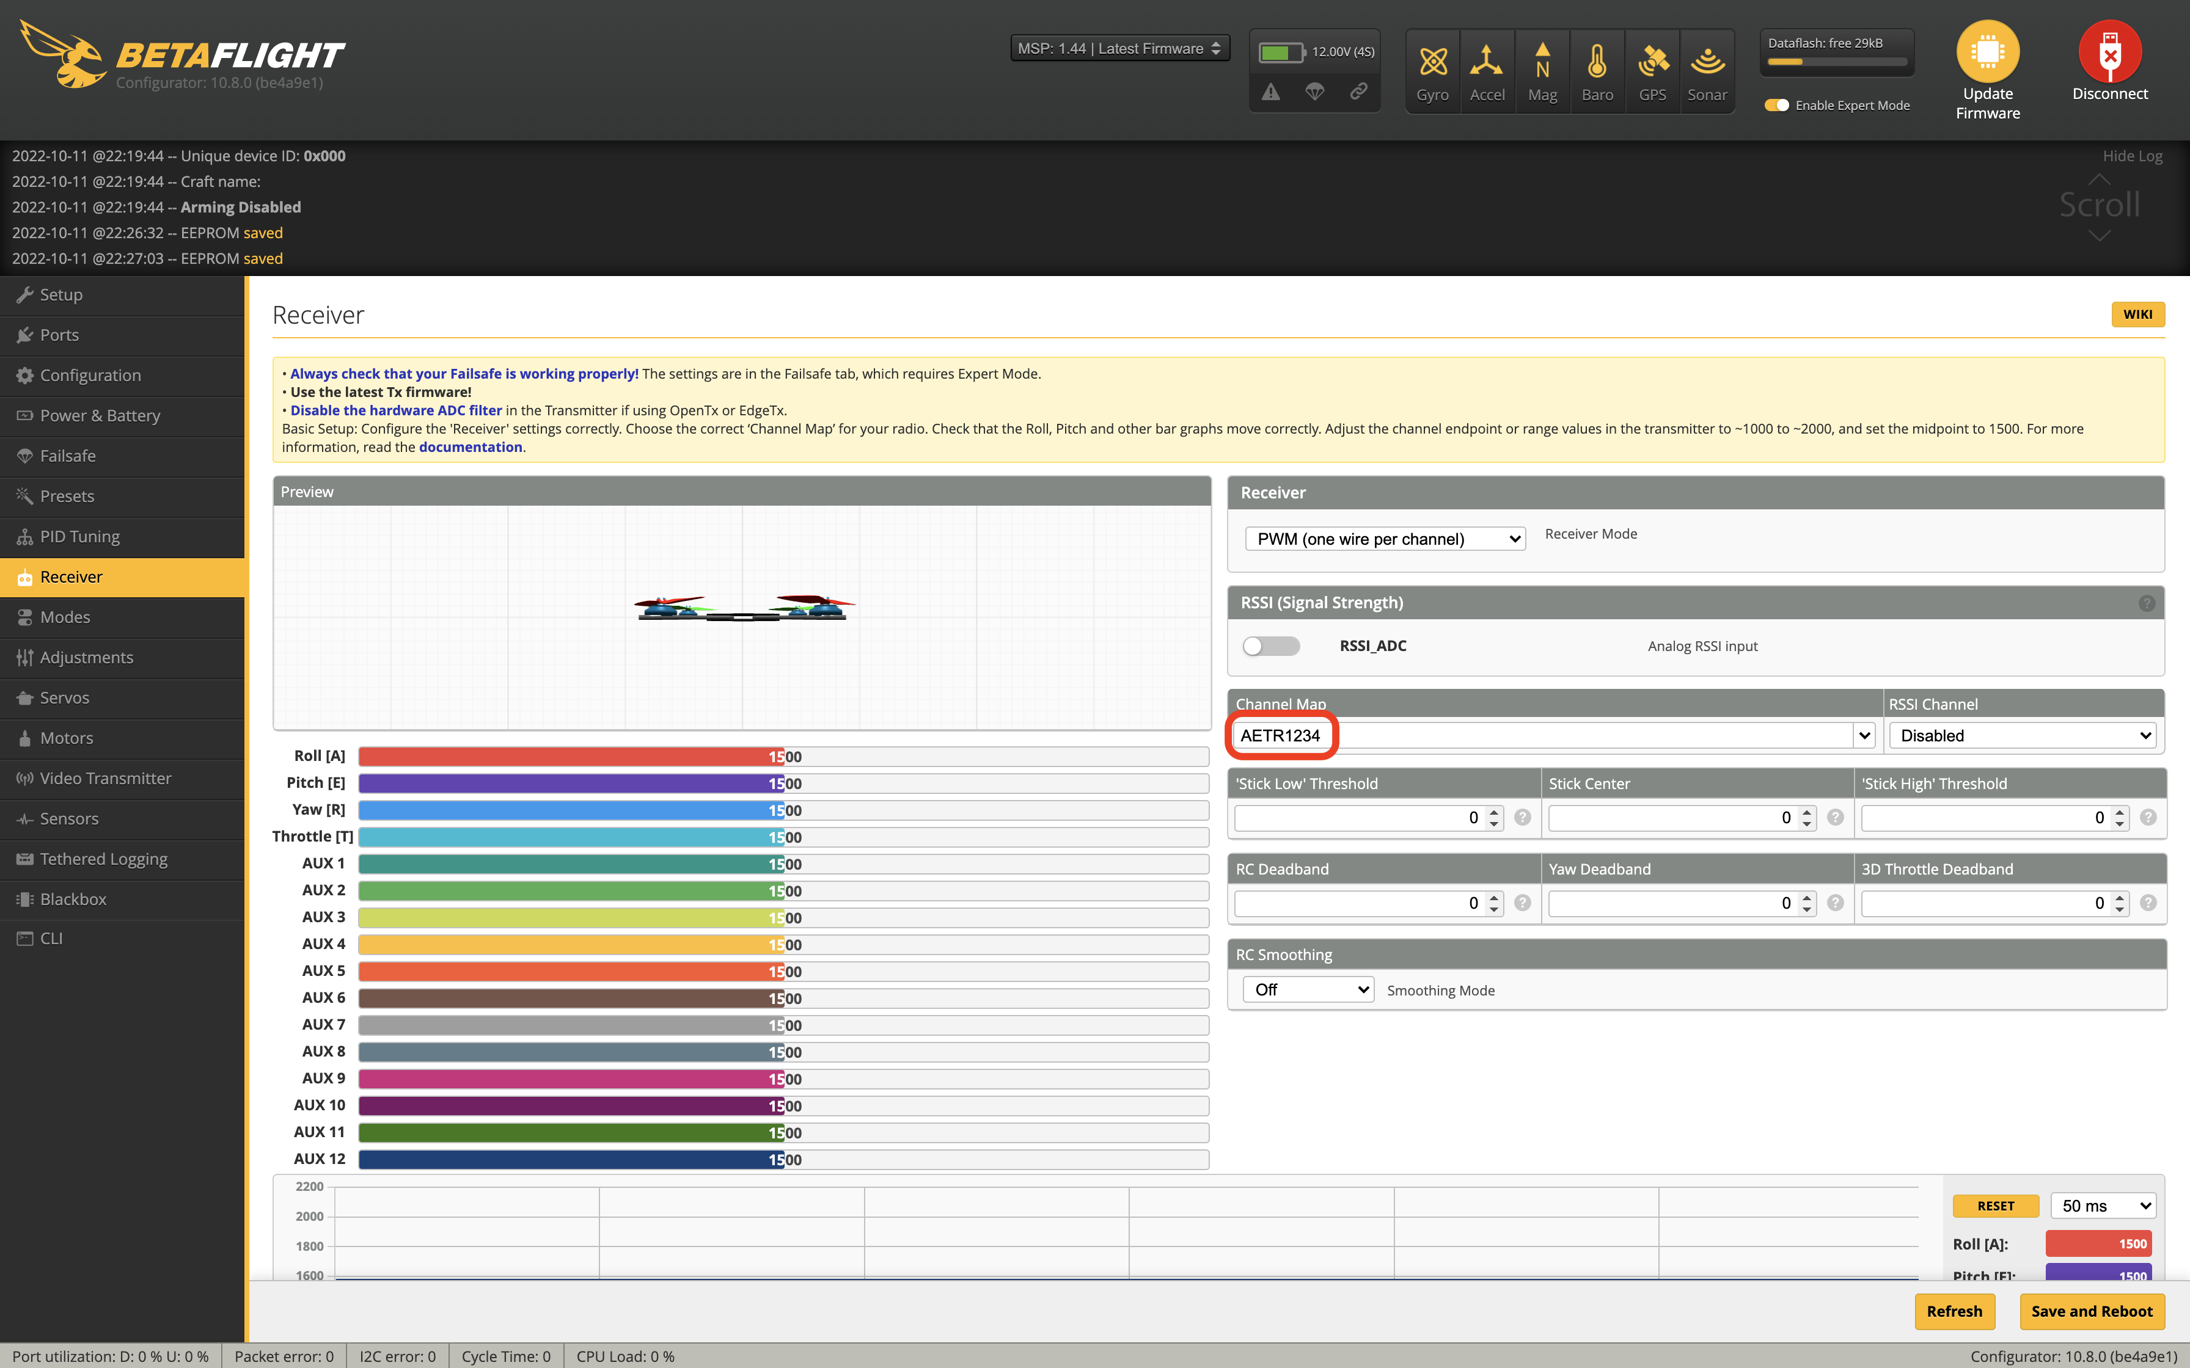2190x1368 pixels.
Task: Open the 50 ms refresh rate dropdown
Action: click(2103, 1206)
